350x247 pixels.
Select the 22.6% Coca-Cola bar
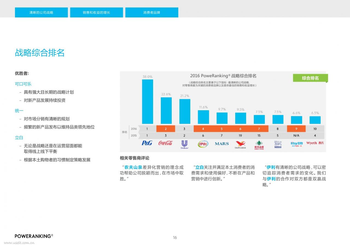click(166, 111)
